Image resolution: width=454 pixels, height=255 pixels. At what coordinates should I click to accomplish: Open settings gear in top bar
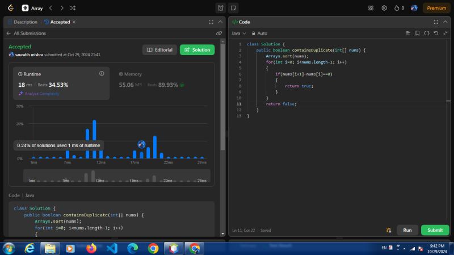pyautogui.click(x=384, y=8)
